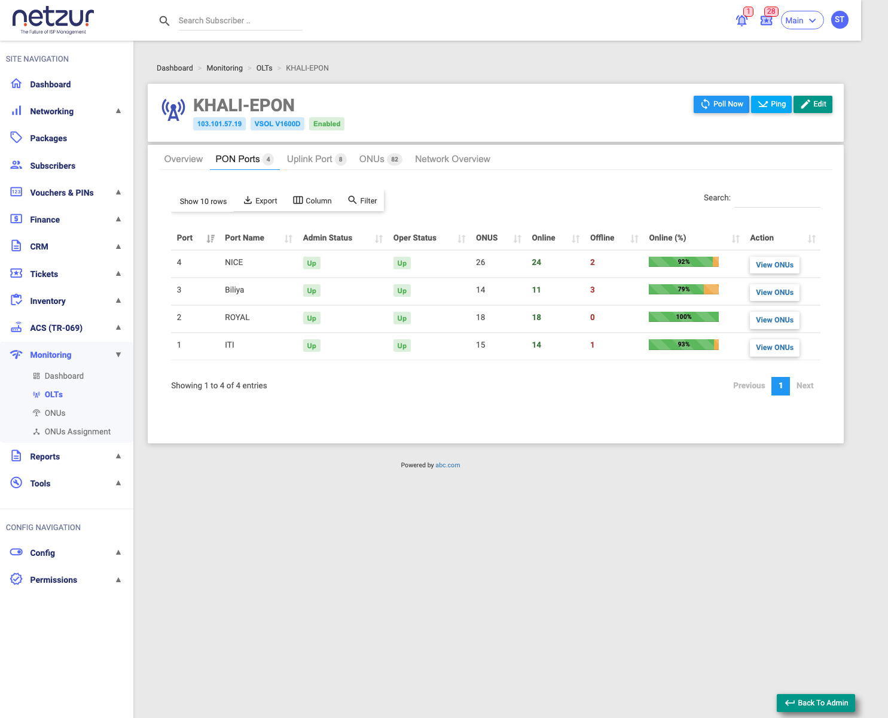The width and height of the screenshot is (888, 718).
Task: Click the Packages tag icon
Action: (17, 138)
